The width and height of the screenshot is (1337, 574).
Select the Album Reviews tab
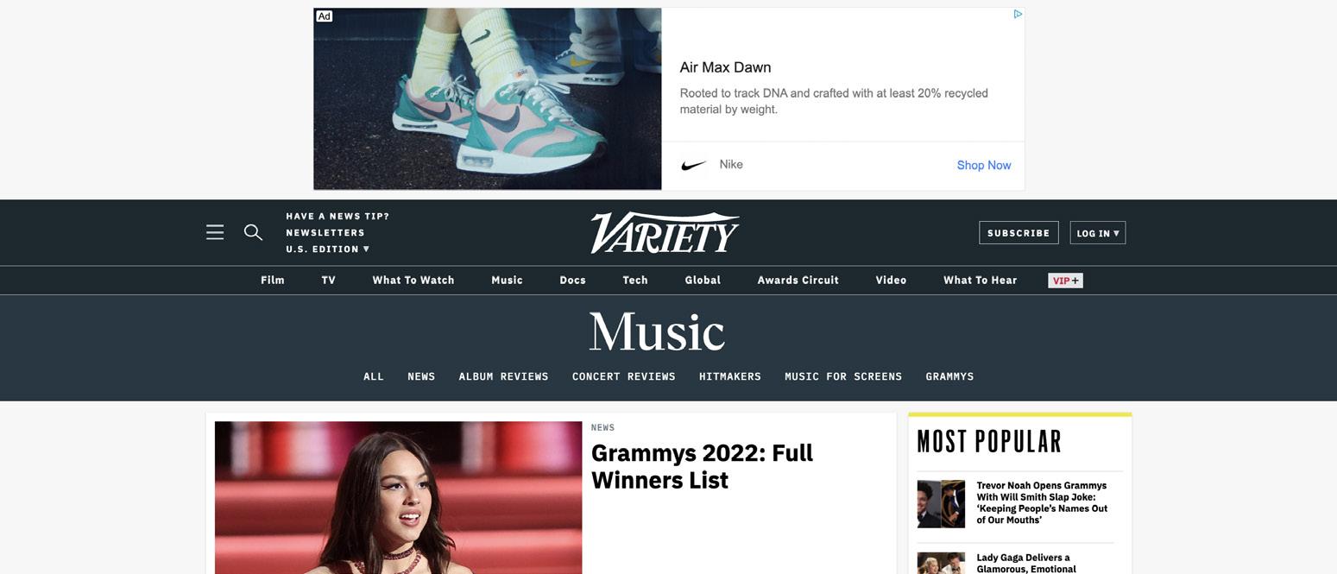click(x=504, y=376)
